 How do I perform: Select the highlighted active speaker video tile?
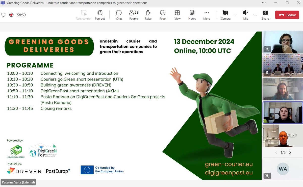click(x=283, y=112)
